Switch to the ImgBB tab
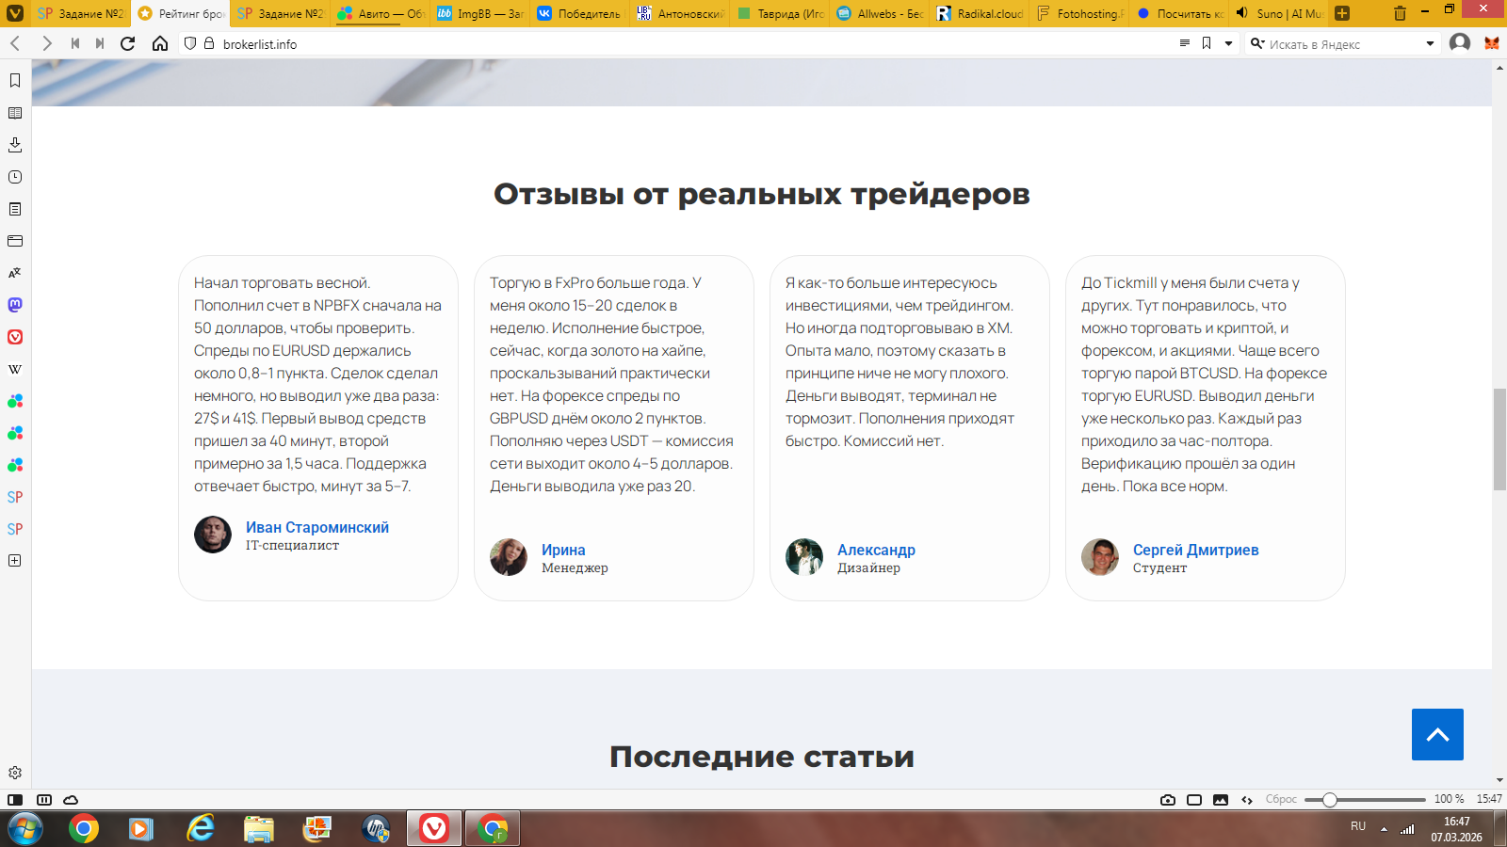 point(480,13)
